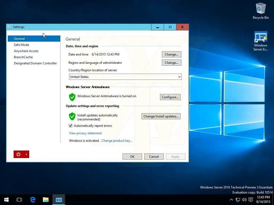Viewport: 274px width, 205px height.
Task: Click the Change/Install updates button
Action: [x=161, y=116]
